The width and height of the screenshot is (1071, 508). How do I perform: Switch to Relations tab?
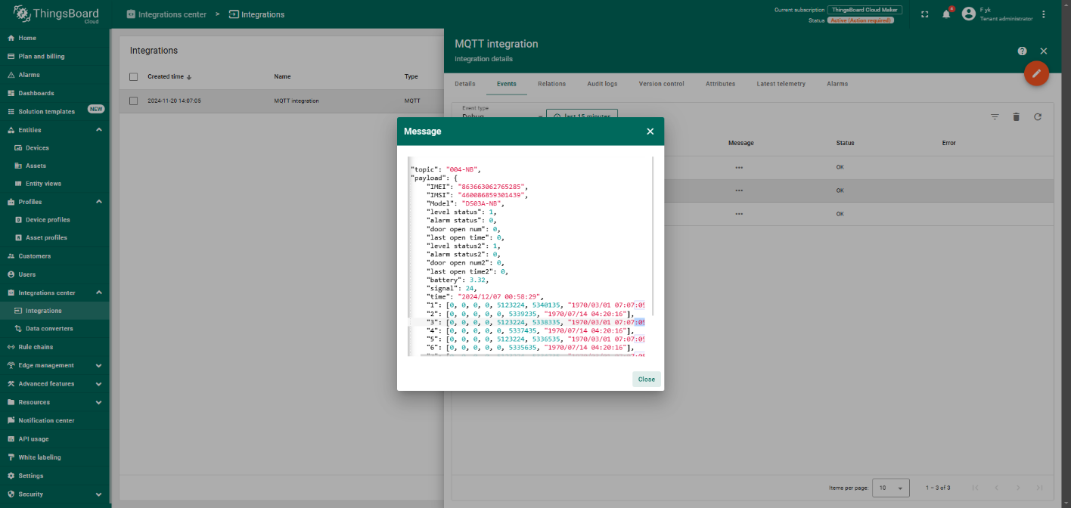(552, 84)
